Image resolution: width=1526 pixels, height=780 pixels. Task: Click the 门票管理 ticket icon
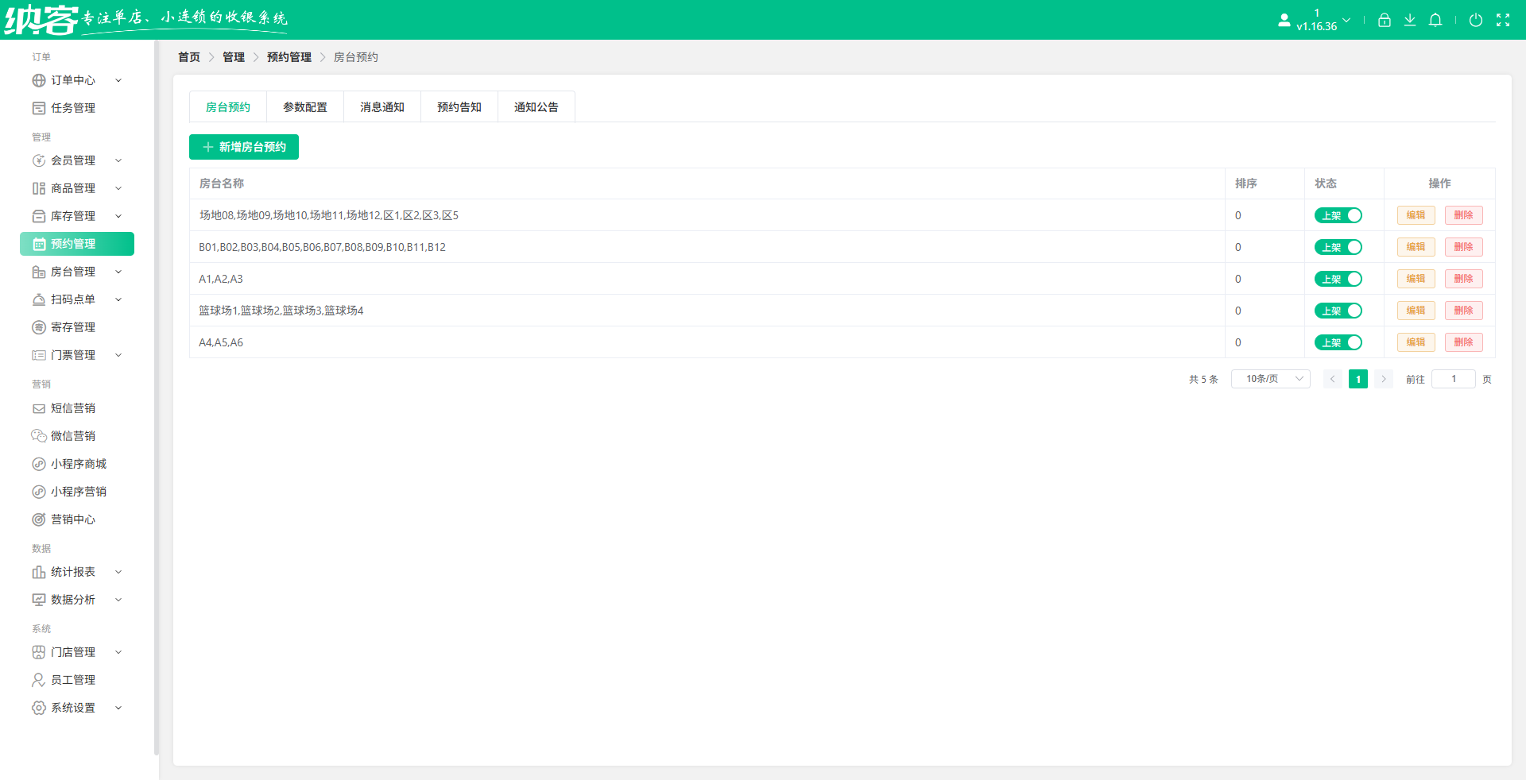(39, 355)
